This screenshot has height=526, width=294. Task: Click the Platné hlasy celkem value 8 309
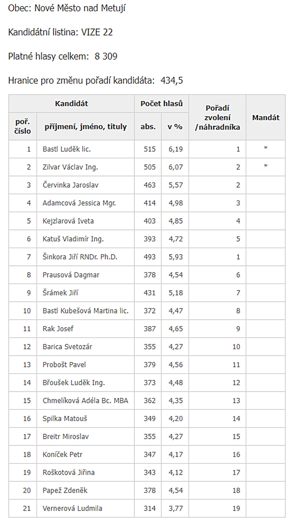pyautogui.click(x=106, y=56)
